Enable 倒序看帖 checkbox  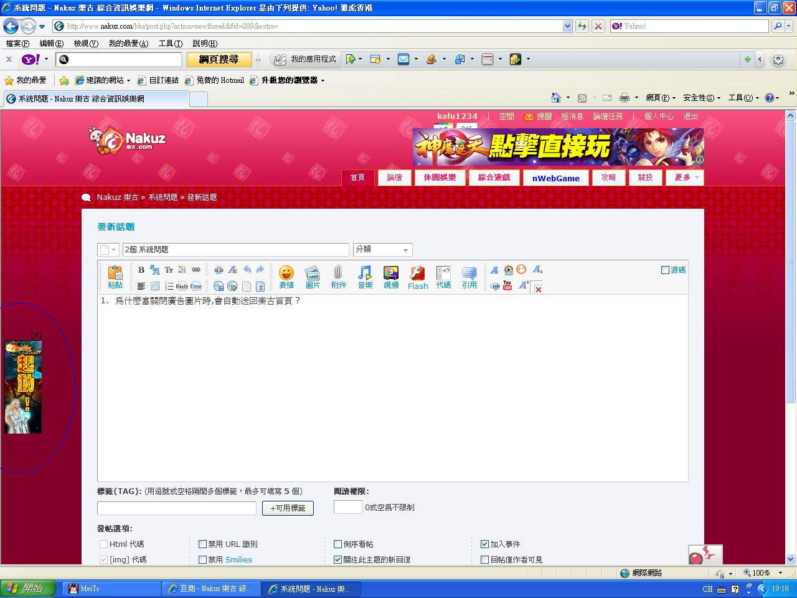tap(338, 544)
